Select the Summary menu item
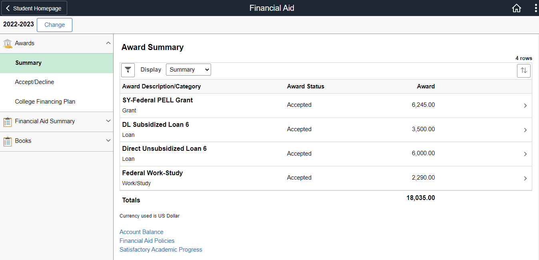Viewport: 539px width, 260px height. click(x=56, y=63)
